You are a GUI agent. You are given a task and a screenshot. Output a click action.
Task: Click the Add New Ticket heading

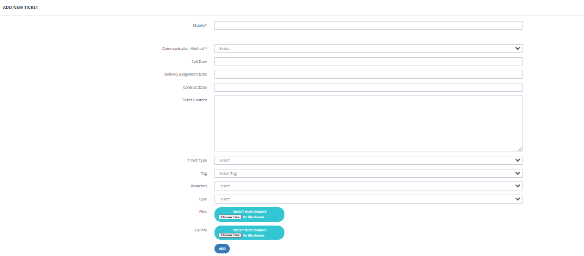point(21,7)
